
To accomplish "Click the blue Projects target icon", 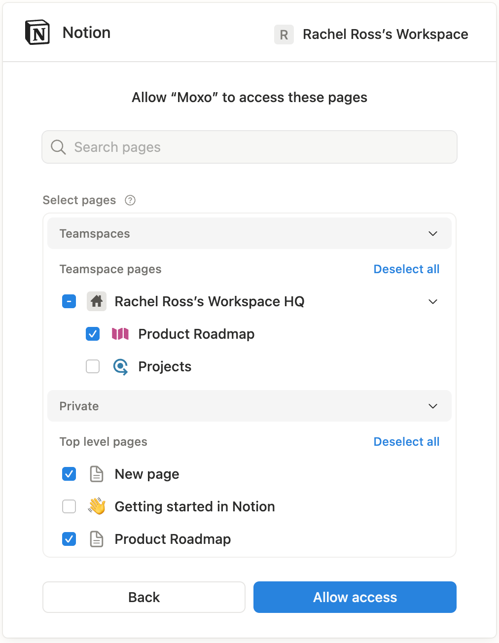I will point(120,366).
